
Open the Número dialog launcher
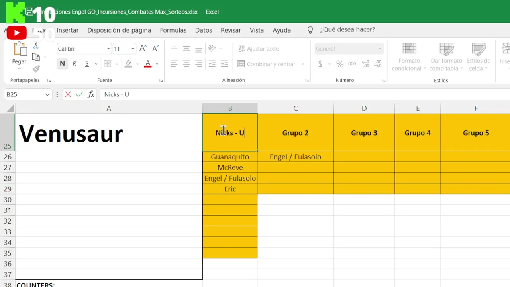coord(383,80)
